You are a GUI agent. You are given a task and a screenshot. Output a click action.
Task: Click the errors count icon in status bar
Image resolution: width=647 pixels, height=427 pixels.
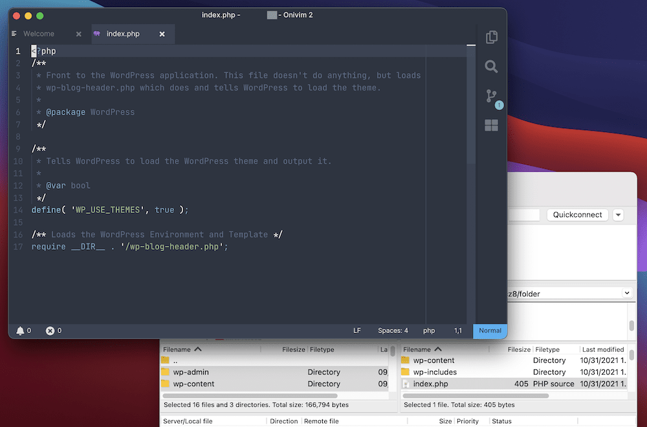(x=50, y=331)
